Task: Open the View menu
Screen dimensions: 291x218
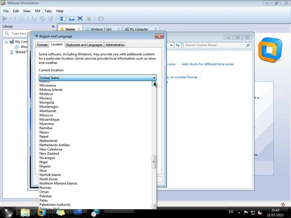Action: (x=27, y=11)
